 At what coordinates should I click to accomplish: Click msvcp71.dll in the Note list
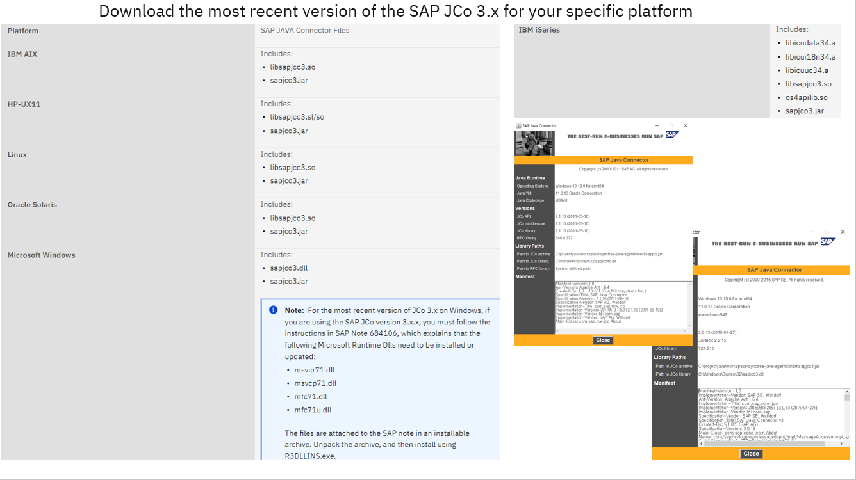[315, 383]
